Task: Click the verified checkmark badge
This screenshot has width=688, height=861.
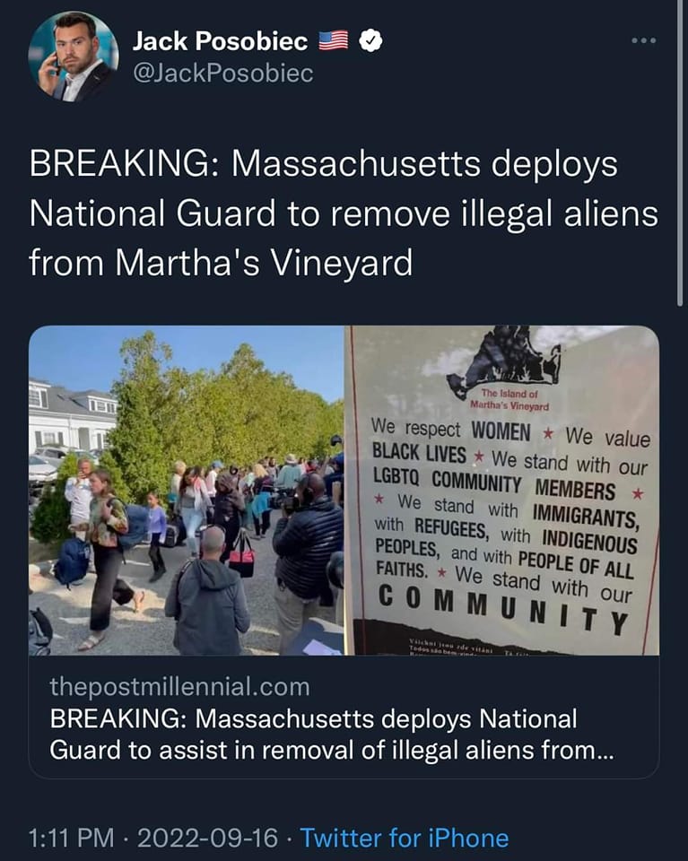Action: coord(370,40)
